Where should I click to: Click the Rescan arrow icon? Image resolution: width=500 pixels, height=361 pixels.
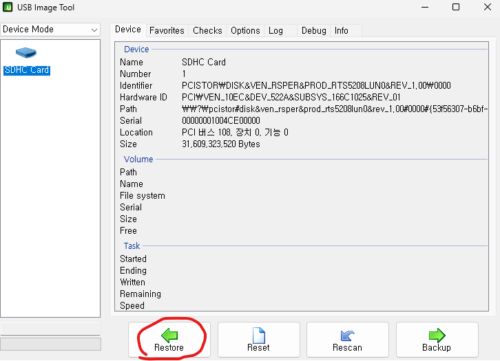tap(348, 336)
